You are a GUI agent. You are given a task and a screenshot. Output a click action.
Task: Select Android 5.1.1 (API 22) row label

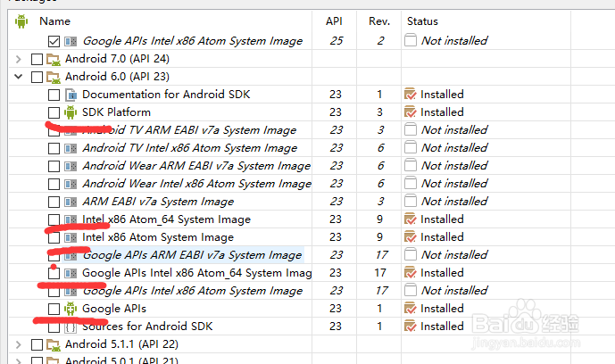[121, 344]
